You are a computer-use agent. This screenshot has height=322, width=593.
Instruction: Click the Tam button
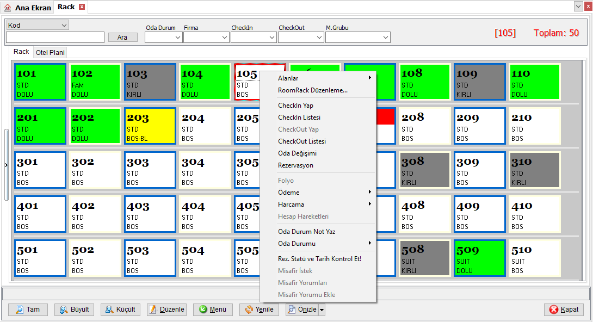[x=28, y=309]
